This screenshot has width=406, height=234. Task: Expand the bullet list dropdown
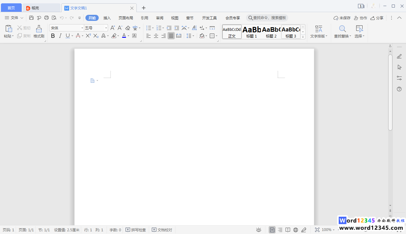[153, 28]
